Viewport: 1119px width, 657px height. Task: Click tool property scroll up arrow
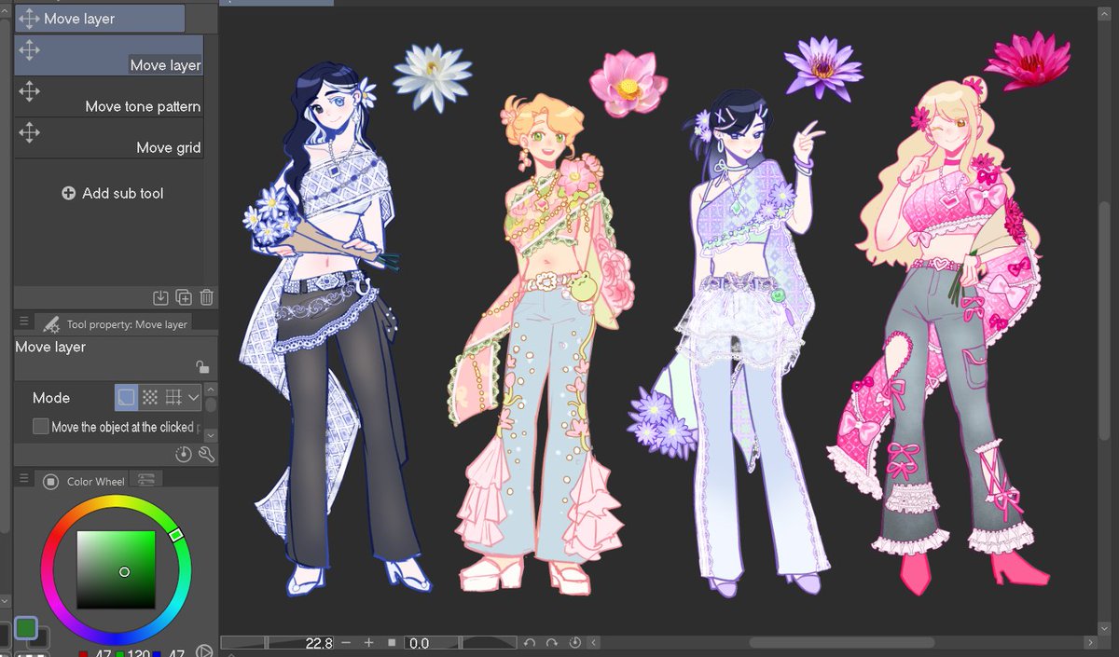(x=211, y=390)
